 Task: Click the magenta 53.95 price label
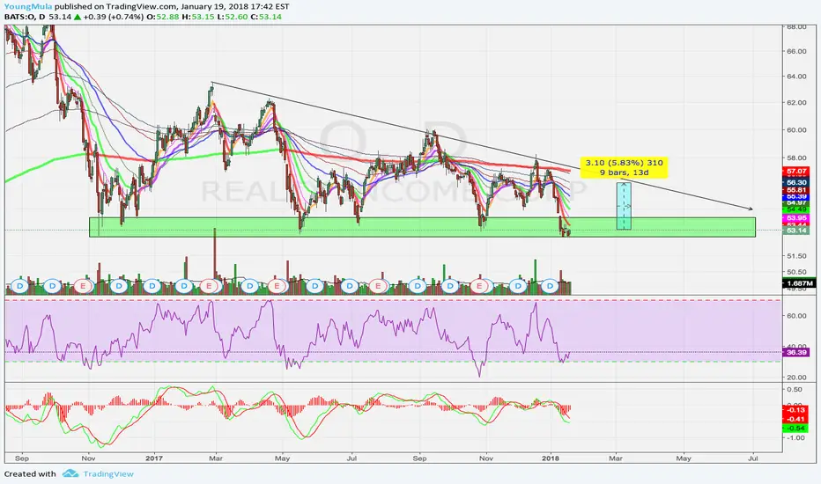click(795, 217)
